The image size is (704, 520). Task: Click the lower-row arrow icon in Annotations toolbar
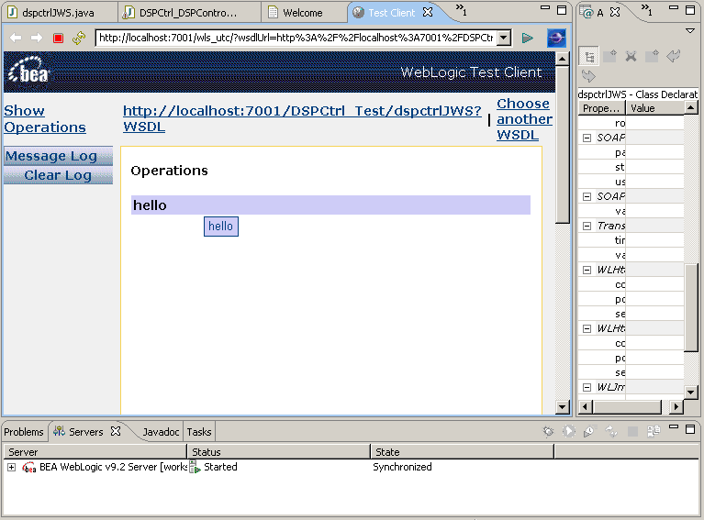click(x=588, y=76)
